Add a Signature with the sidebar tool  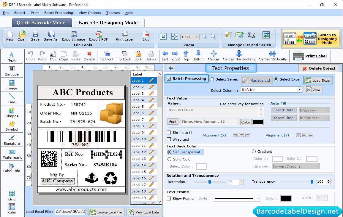click(x=12, y=140)
